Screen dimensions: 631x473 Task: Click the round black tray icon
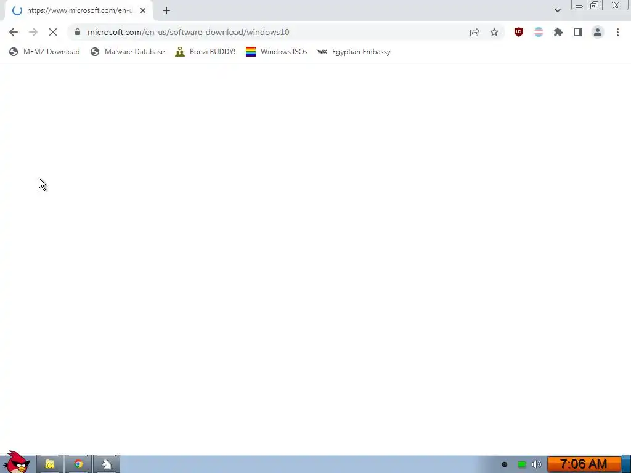click(x=504, y=464)
